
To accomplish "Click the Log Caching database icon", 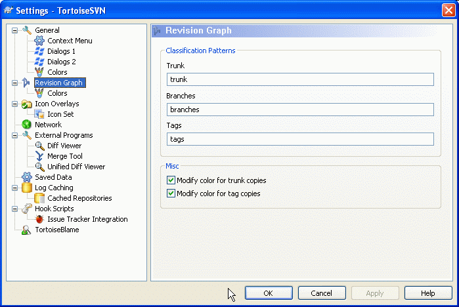I will (x=27, y=188).
